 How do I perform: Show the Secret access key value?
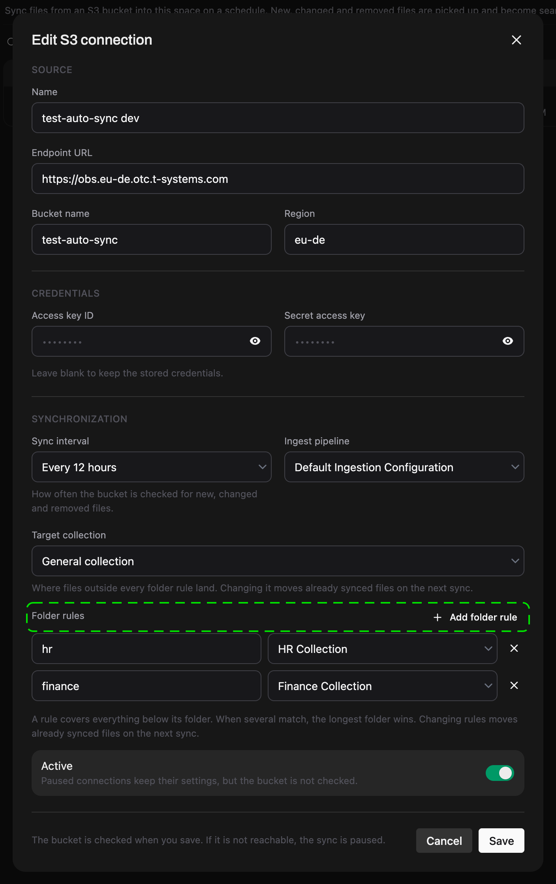[x=508, y=341]
